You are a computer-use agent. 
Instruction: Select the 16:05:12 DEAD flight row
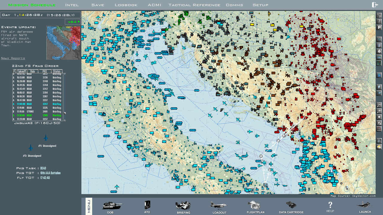point(37,93)
